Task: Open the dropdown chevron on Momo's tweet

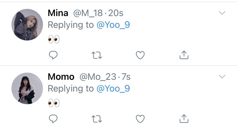Action: tap(222, 77)
